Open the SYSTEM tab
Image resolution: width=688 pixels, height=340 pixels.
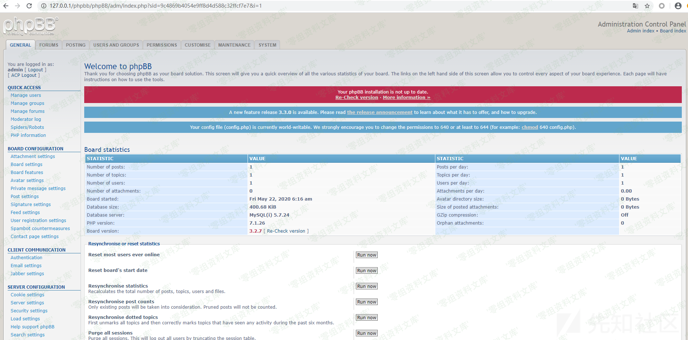click(x=267, y=45)
